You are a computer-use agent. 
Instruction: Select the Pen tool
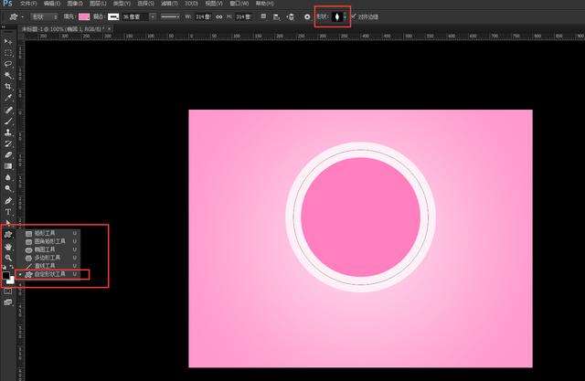(x=8, y=201)
